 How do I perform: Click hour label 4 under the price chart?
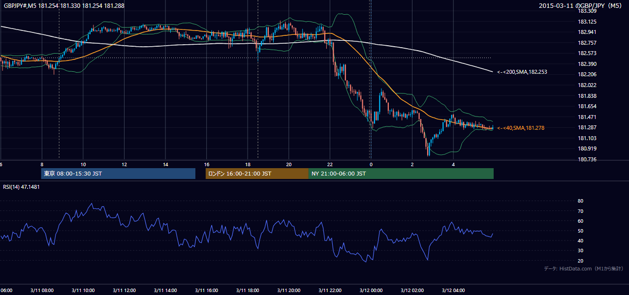(x=453, y=164)
